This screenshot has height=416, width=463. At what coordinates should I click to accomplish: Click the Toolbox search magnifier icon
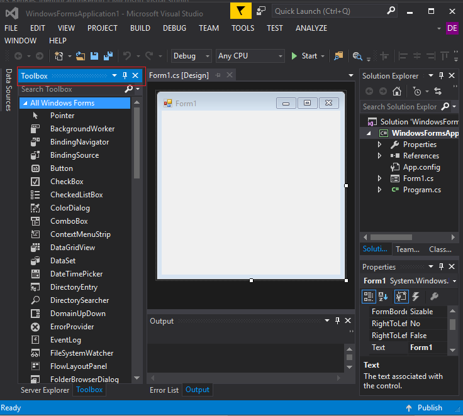129,89
